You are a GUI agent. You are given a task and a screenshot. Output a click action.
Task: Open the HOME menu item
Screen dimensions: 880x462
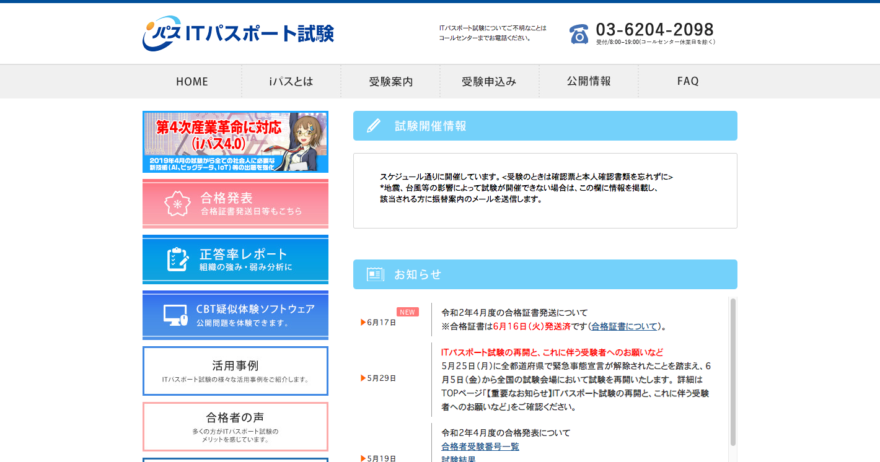point(192,81)
